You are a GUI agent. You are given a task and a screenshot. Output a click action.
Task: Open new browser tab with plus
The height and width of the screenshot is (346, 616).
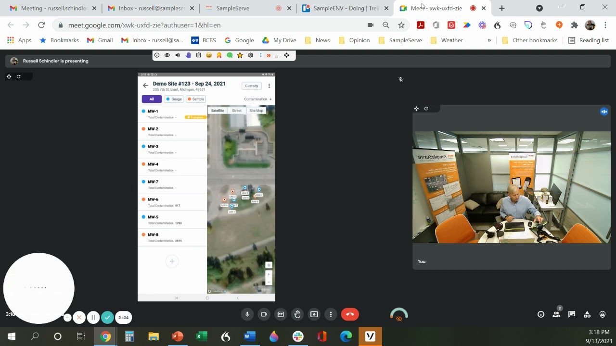pyautogui.click(x=501, y=8)
